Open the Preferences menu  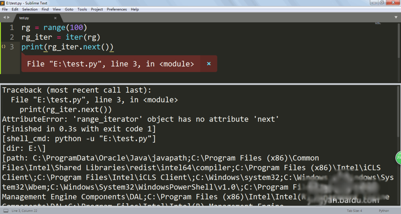[x=117, y=9]
